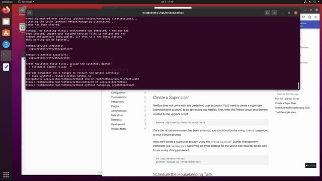Expand the Reference docs section
Screen dimensions: 322x181
point(145,120)
